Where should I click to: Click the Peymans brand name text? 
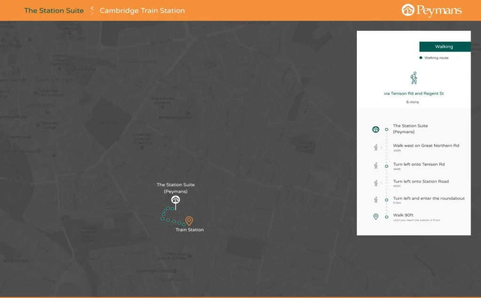pyautogui.click(x=439, y=11)
